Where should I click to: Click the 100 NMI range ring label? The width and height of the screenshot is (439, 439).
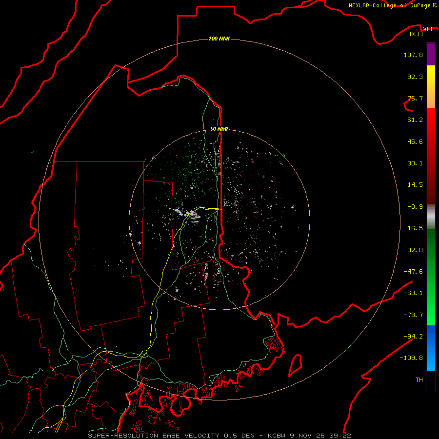[219, 39]
